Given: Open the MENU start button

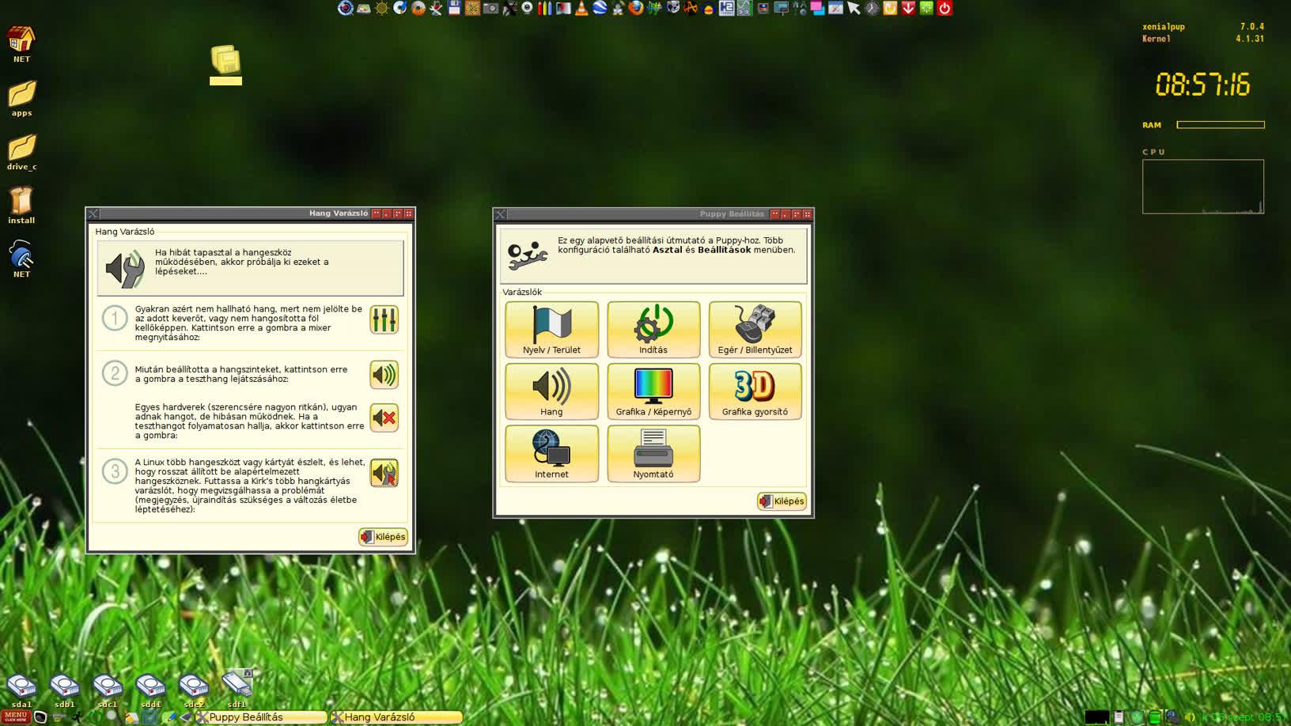Looking at the screenshot, I should point(16,717).
